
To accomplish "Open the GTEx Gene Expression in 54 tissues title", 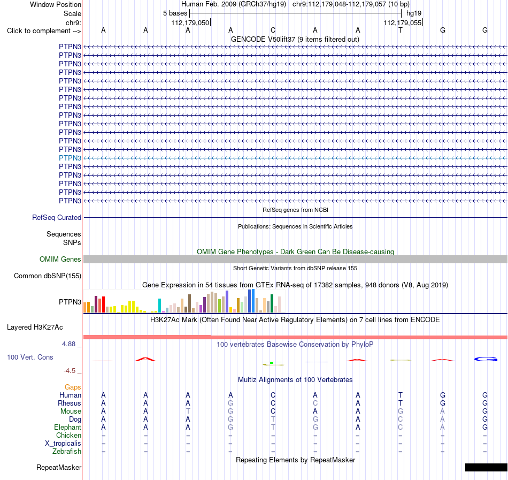I will (x=295, y=285).
